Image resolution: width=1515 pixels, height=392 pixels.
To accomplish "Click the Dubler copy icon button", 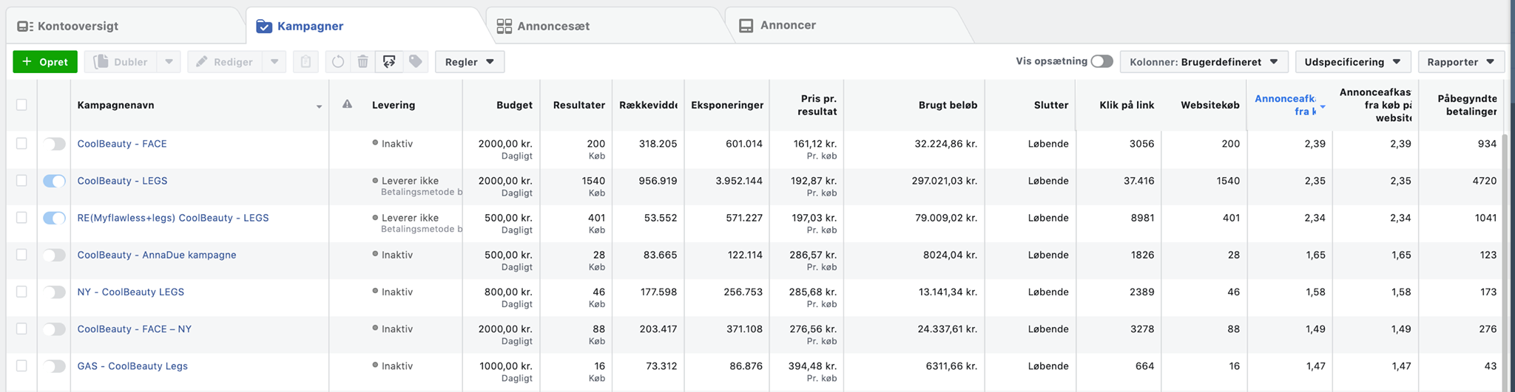I will (121, 62).
